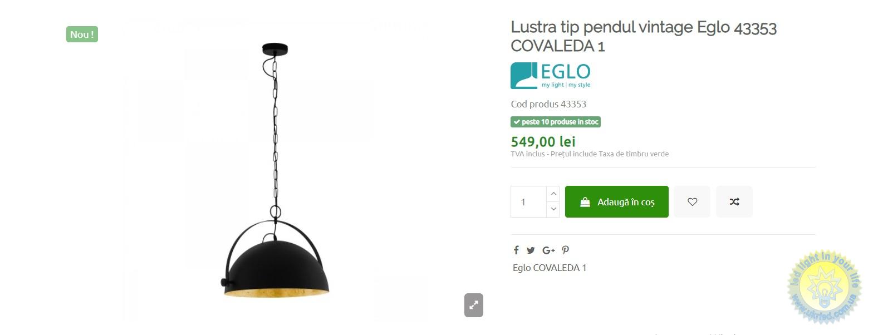This screenshot has width=873, height=335.
Task: Open fullscreen image zoom icon
Action: point(474,305)
